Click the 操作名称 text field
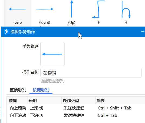 (91, 73)
